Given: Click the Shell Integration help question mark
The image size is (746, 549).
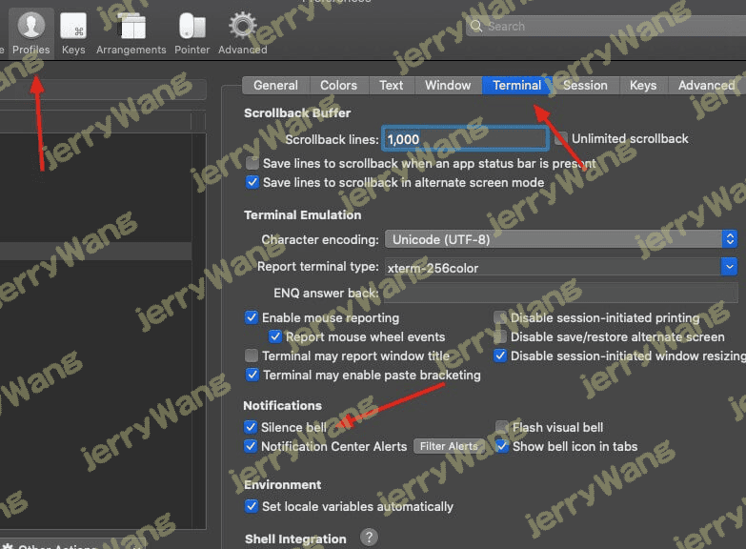Looking at the screenshot, I should click(x=369, y=539).
